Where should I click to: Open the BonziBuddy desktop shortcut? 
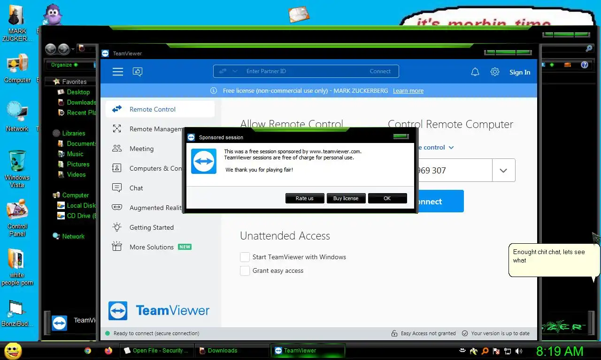pos(17,313)
